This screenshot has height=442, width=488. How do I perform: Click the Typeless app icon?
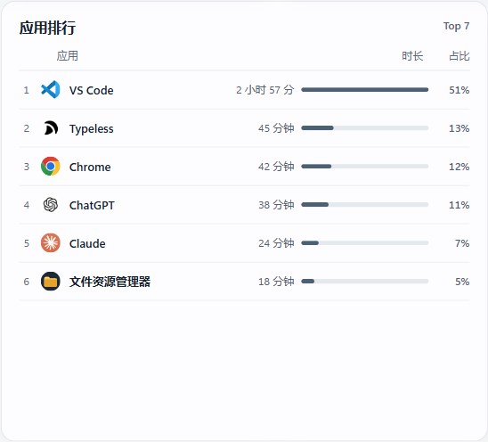pyautogui.click(x=51, y=128)
